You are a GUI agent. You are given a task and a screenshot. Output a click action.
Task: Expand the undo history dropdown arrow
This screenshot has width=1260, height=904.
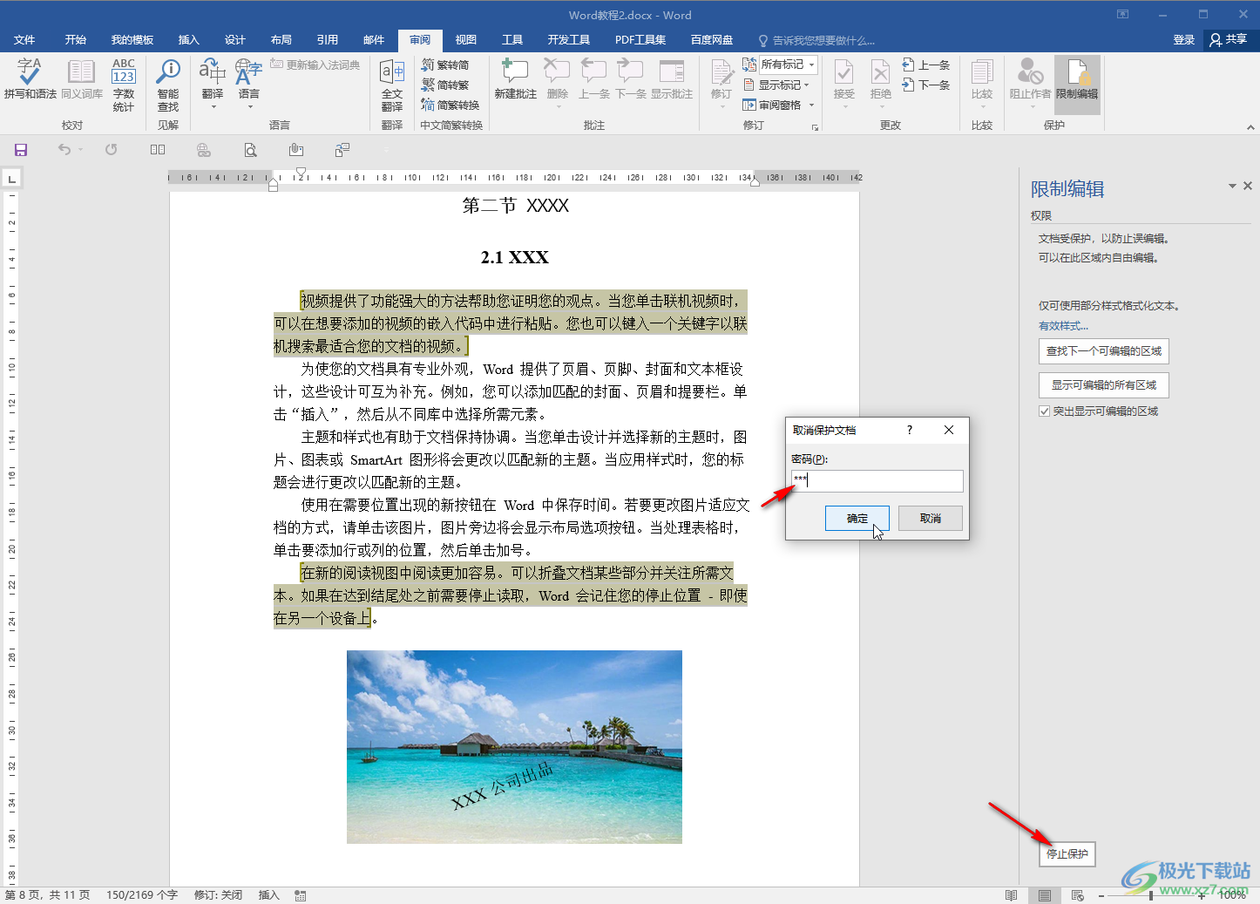pos(80,150)
